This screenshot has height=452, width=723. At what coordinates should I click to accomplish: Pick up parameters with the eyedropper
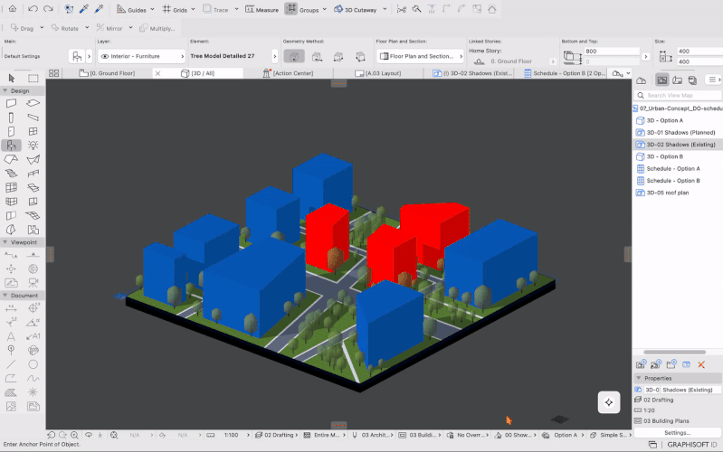(x=84, y=9)
